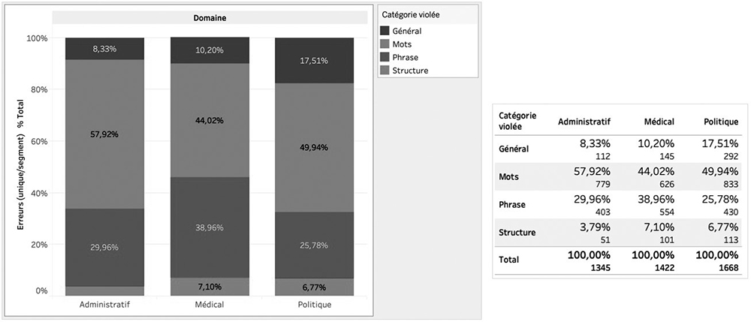Select the Structure row label in table

517,233
